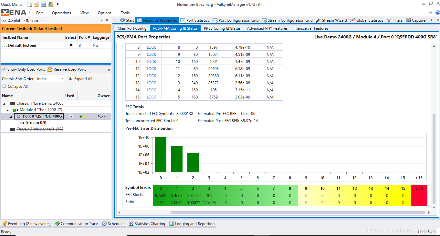Viewport: 440px width, 236px height.
Task: Open the Event Log panel
Action: (26, 223)
